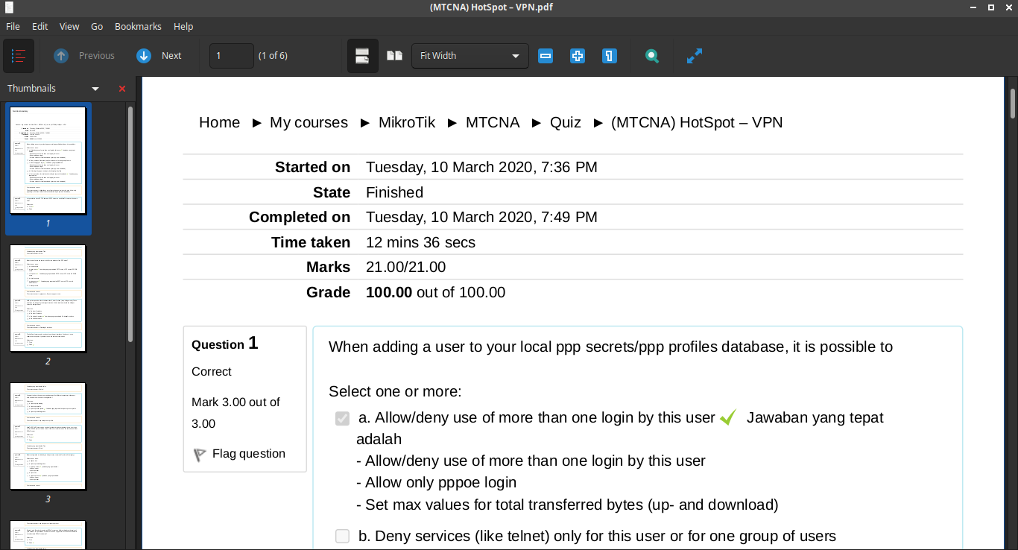Expand the Thumbnails pane selector arrow

click(95, 89)
